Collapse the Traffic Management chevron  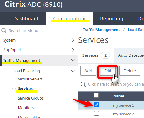[73, 60]
